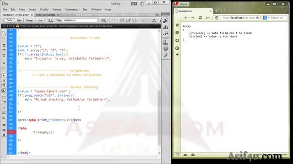
Task: Open documents icon in Dreamweaver coding toolbar
Action: tap(4, 33)
